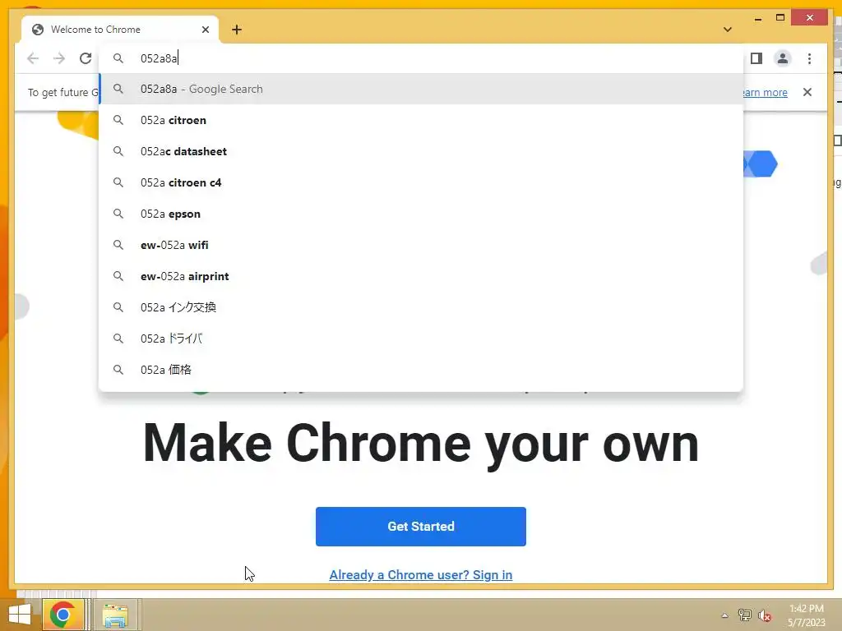Open a new tab with plus button
This screenshot has width=842, height=631.
click(x=237, y=30)
